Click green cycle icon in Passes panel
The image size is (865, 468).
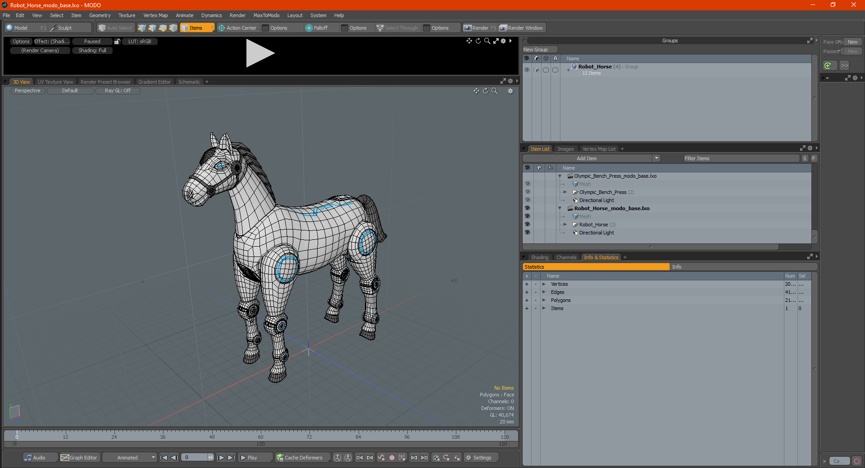[828, 66]
